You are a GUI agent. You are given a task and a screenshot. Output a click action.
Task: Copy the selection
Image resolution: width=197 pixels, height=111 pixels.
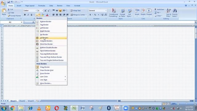point(11,13)
